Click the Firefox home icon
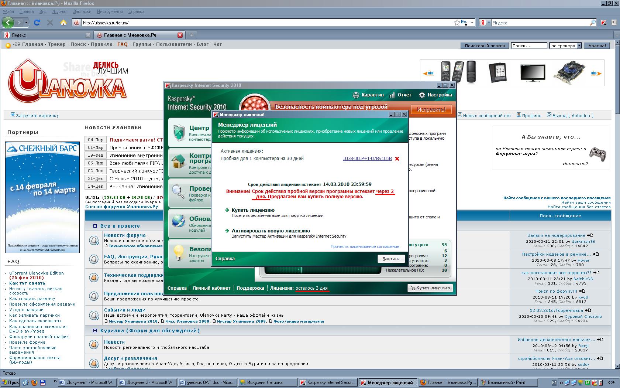This screenshot has height=388, width=620. pos(63,23)
